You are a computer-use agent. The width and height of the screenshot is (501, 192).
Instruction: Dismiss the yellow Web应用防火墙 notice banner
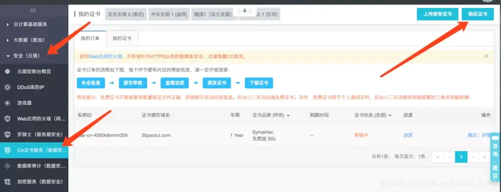[486, 56]
